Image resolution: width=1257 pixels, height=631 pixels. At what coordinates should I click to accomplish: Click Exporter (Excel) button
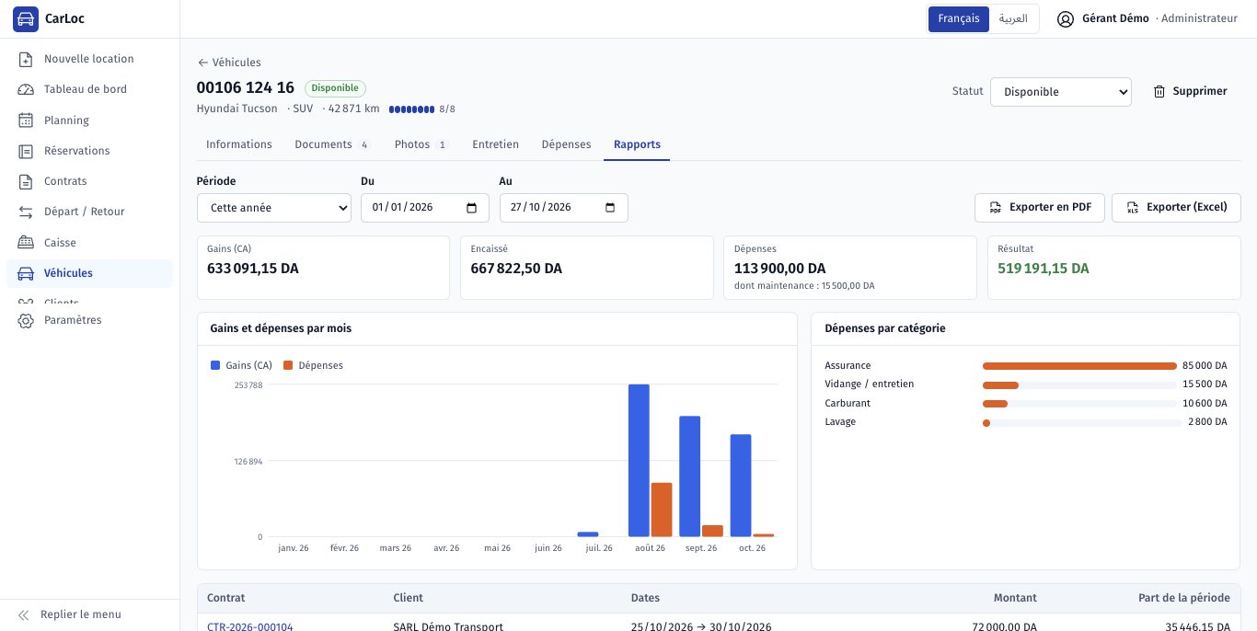coord(1176,208)
